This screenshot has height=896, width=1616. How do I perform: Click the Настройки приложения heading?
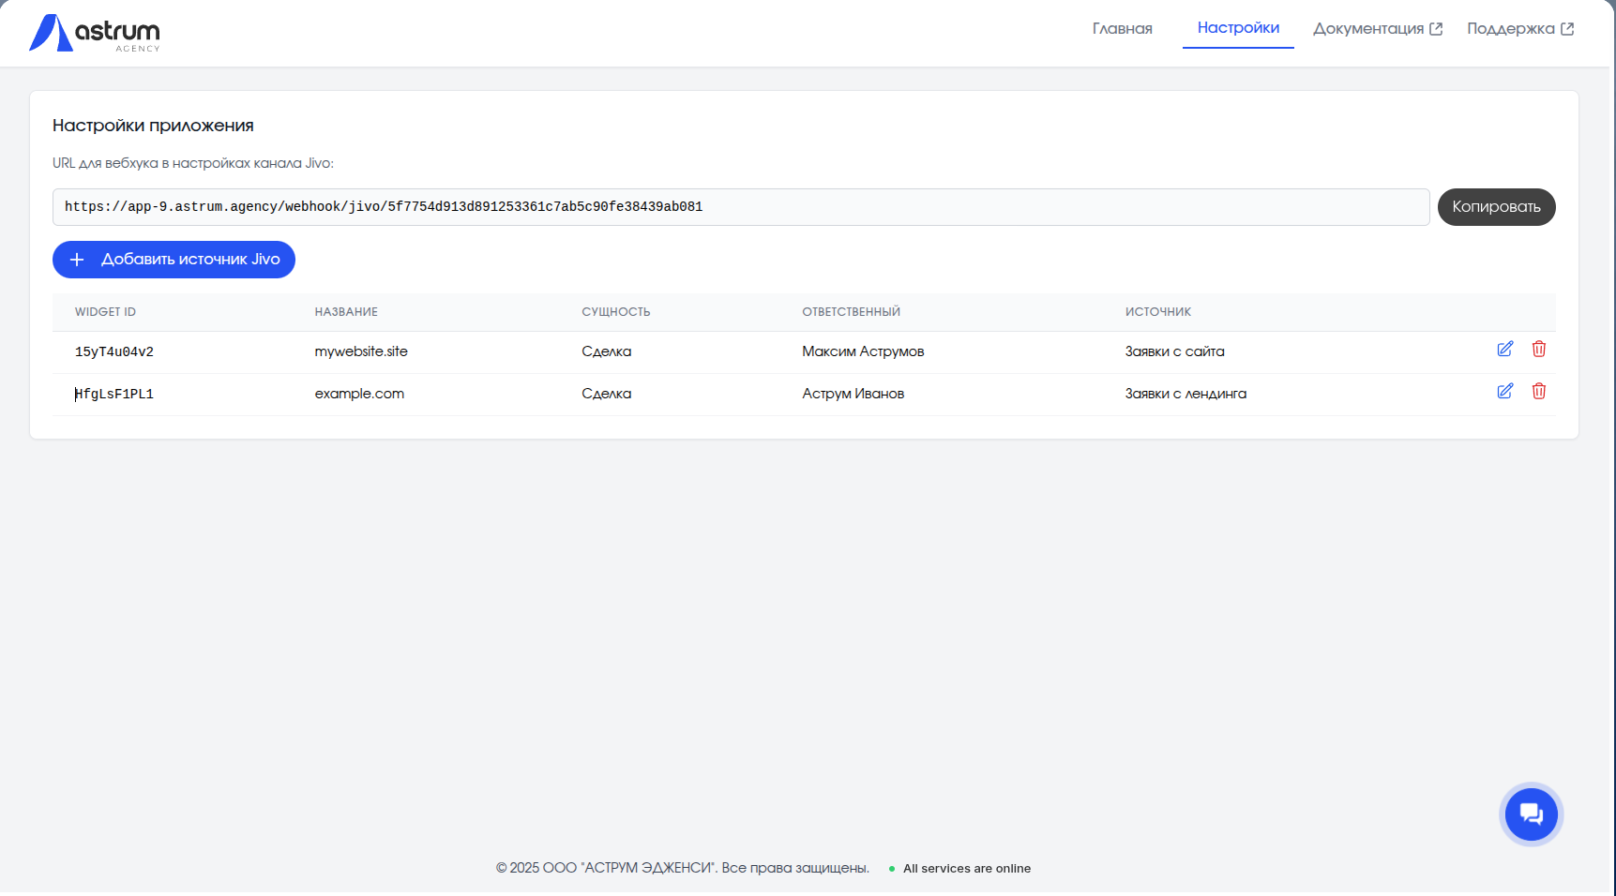click(x=153, y=126)
